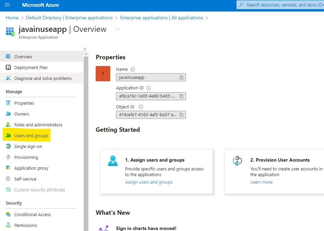Open Permissions under Security
Viewport: 324px width, 231px height.
[42, 225]
